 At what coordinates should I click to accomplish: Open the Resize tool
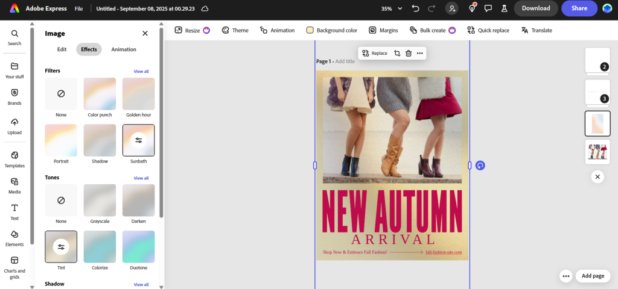[193, 30]
